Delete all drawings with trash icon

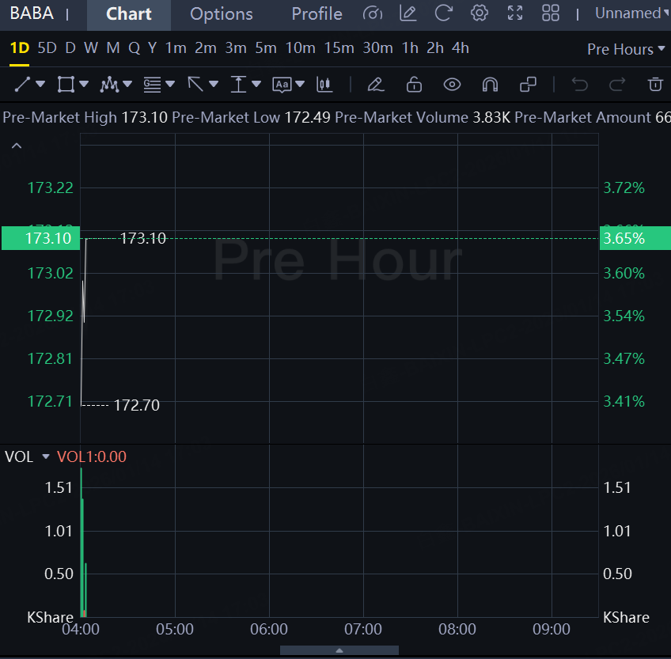654,85
